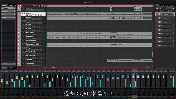Enable record on the MelodyA track
The height and width of the screenshot is (99, 176).
point(27,15)
